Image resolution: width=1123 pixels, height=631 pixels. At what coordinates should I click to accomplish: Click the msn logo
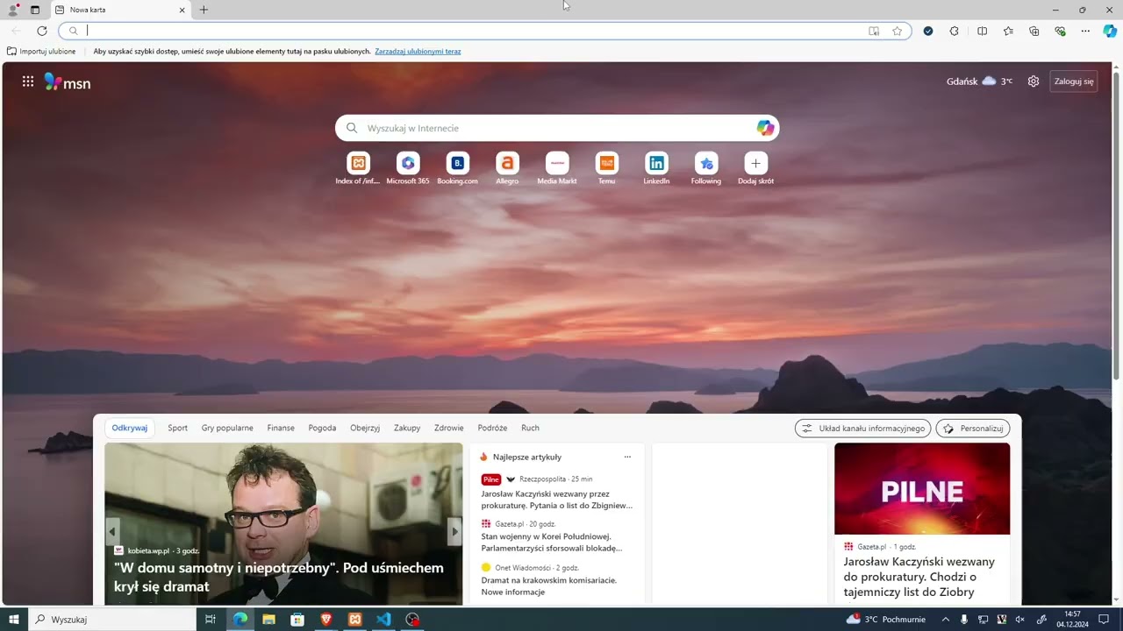point(68,82)
